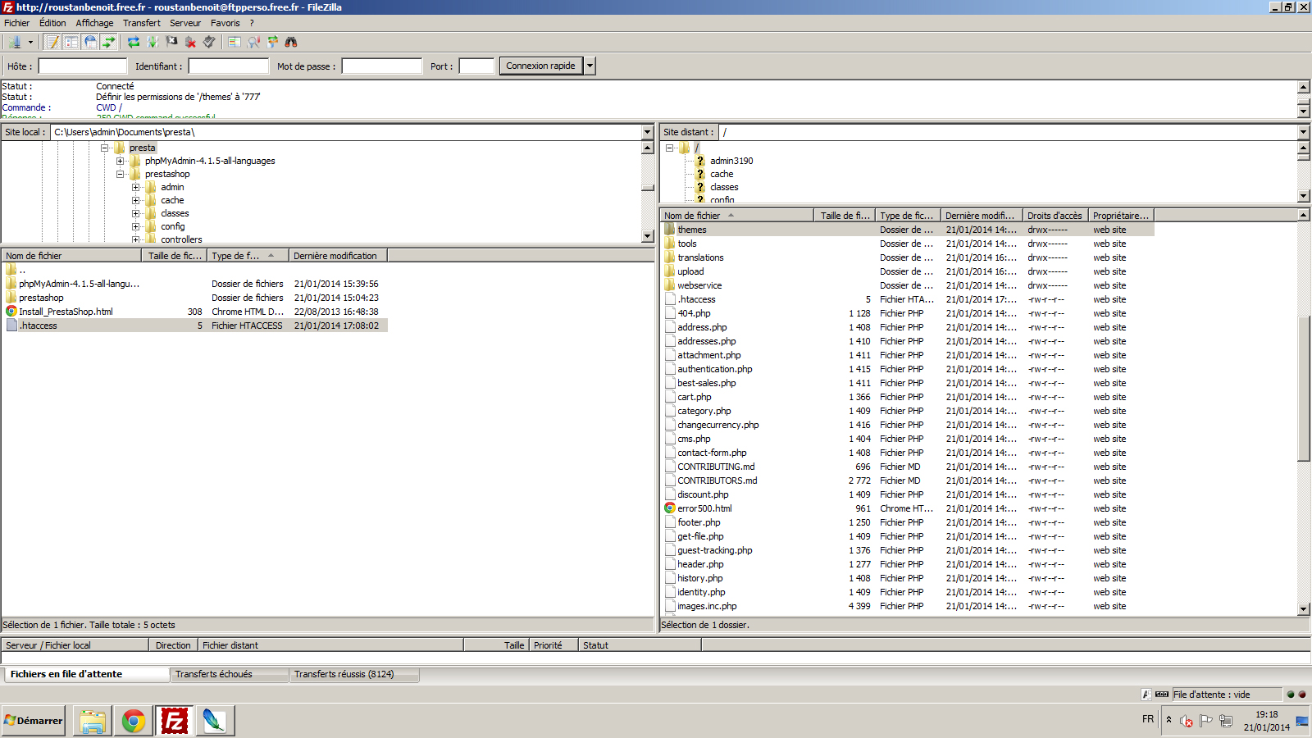Expand the classes folder in local tree
The image size is (1312, 738).
coord(136,213)
